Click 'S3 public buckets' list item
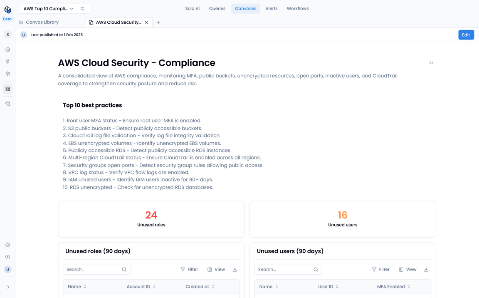Viewport: 479px width, 298px height. pyautogui.click(x=132, y=128)
